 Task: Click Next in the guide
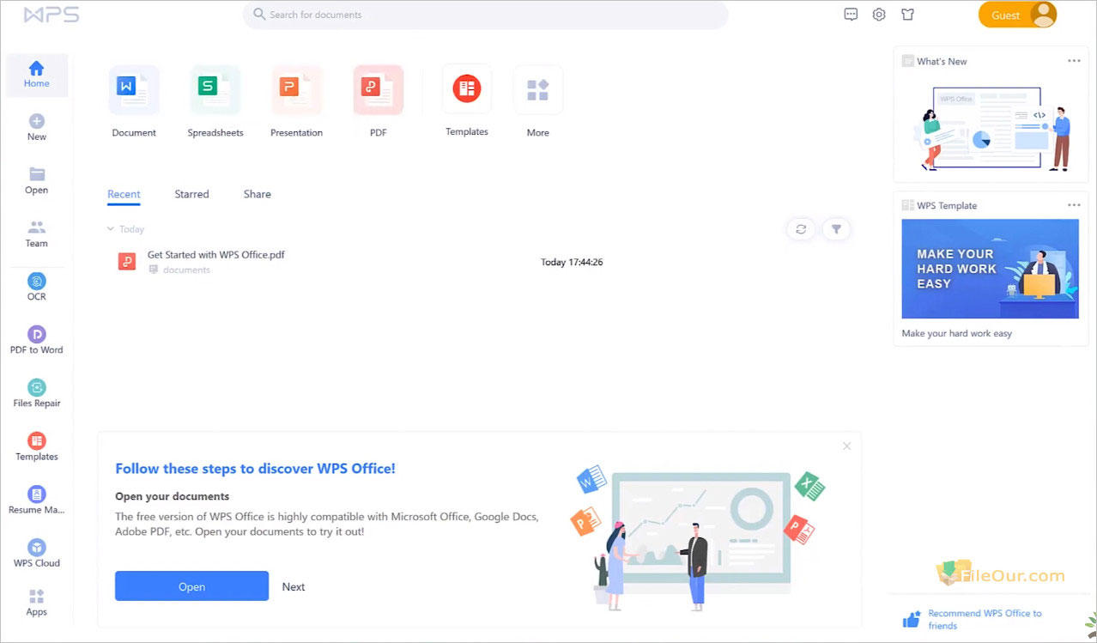(x=294, y=587)
